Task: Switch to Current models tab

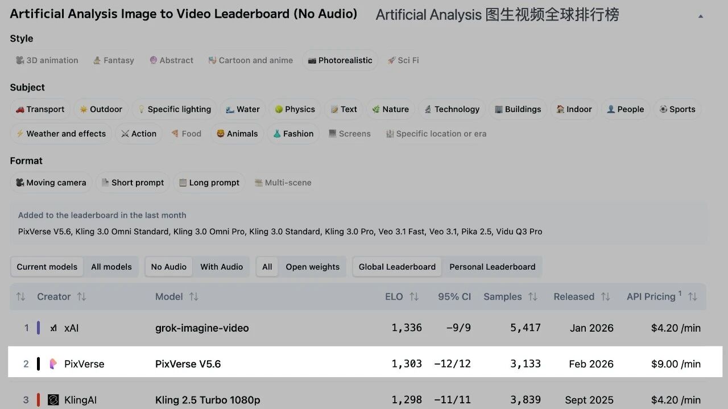Action: [47, 267]
